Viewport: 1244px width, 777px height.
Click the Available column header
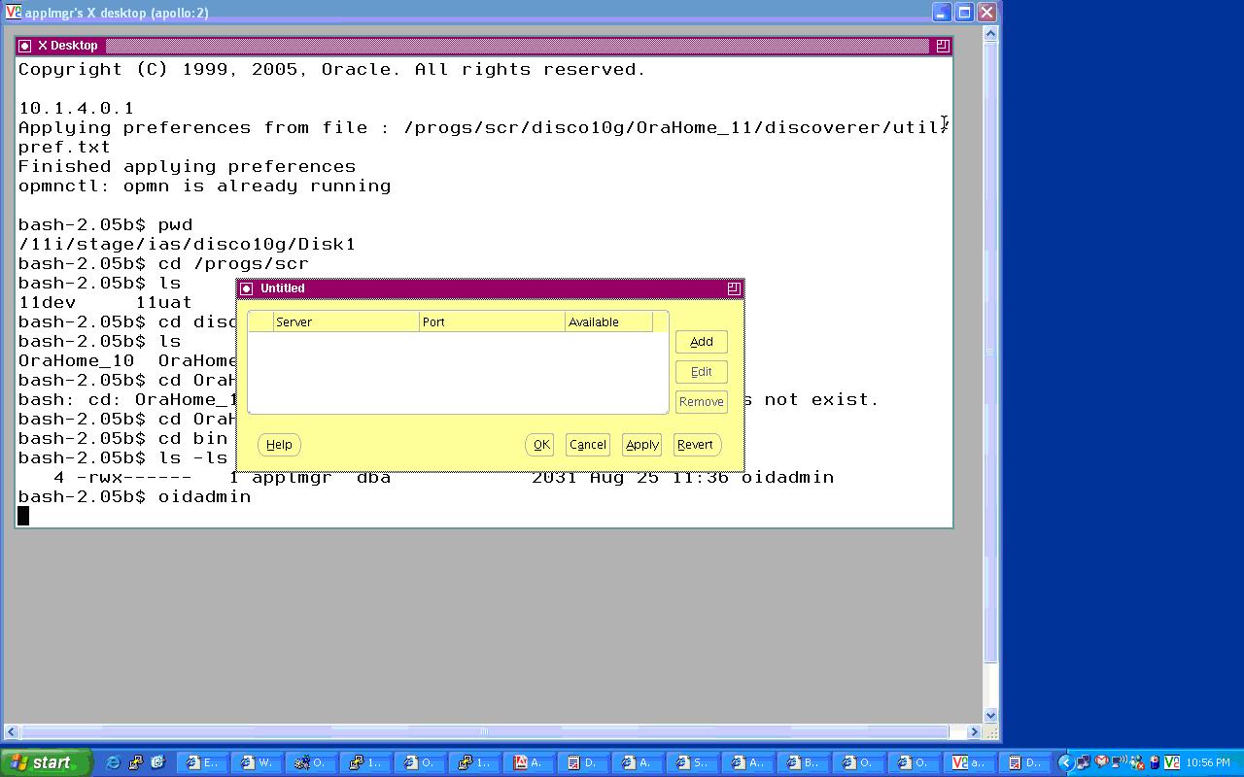[x=609, y=321]
